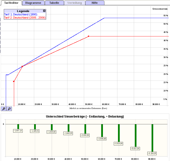Select Tarif 2: Deutschland (2005...2006) in legend
The height and width of the screenshot is (161, 170).
point(25,18)
